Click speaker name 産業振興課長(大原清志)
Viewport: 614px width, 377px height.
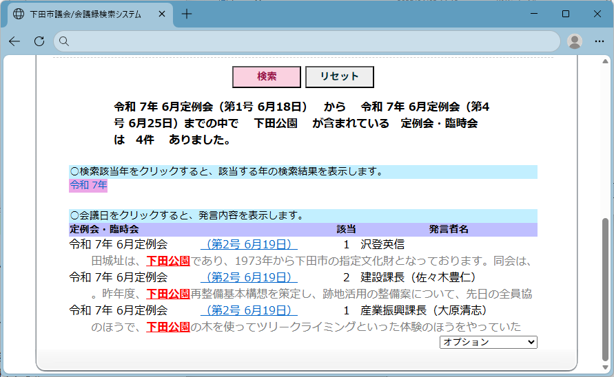click(423, 310)
